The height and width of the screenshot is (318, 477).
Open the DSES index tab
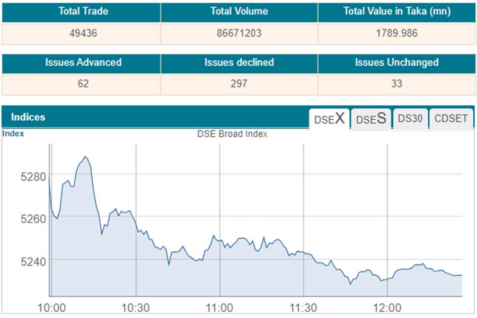[371, 119]
